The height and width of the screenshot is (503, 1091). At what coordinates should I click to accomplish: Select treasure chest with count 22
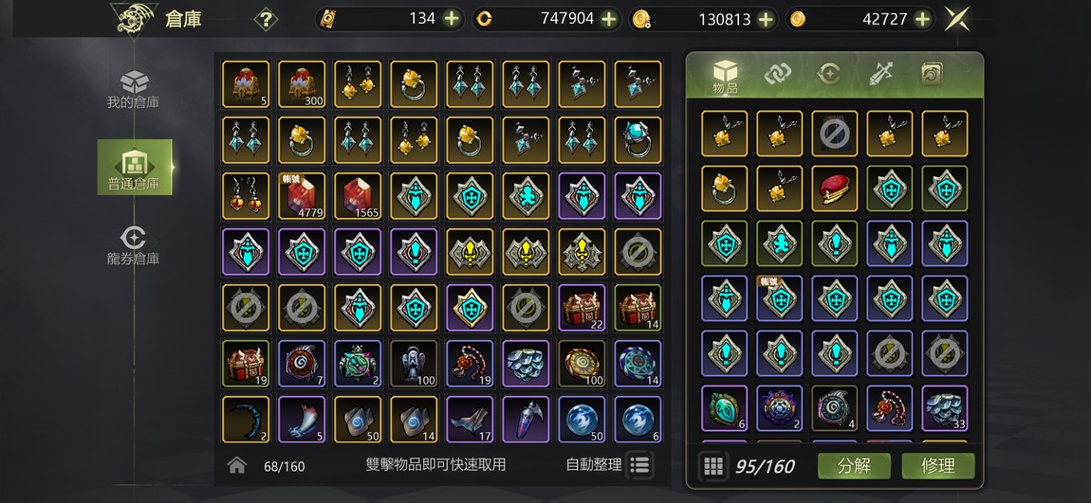click(x=582, y=307)
